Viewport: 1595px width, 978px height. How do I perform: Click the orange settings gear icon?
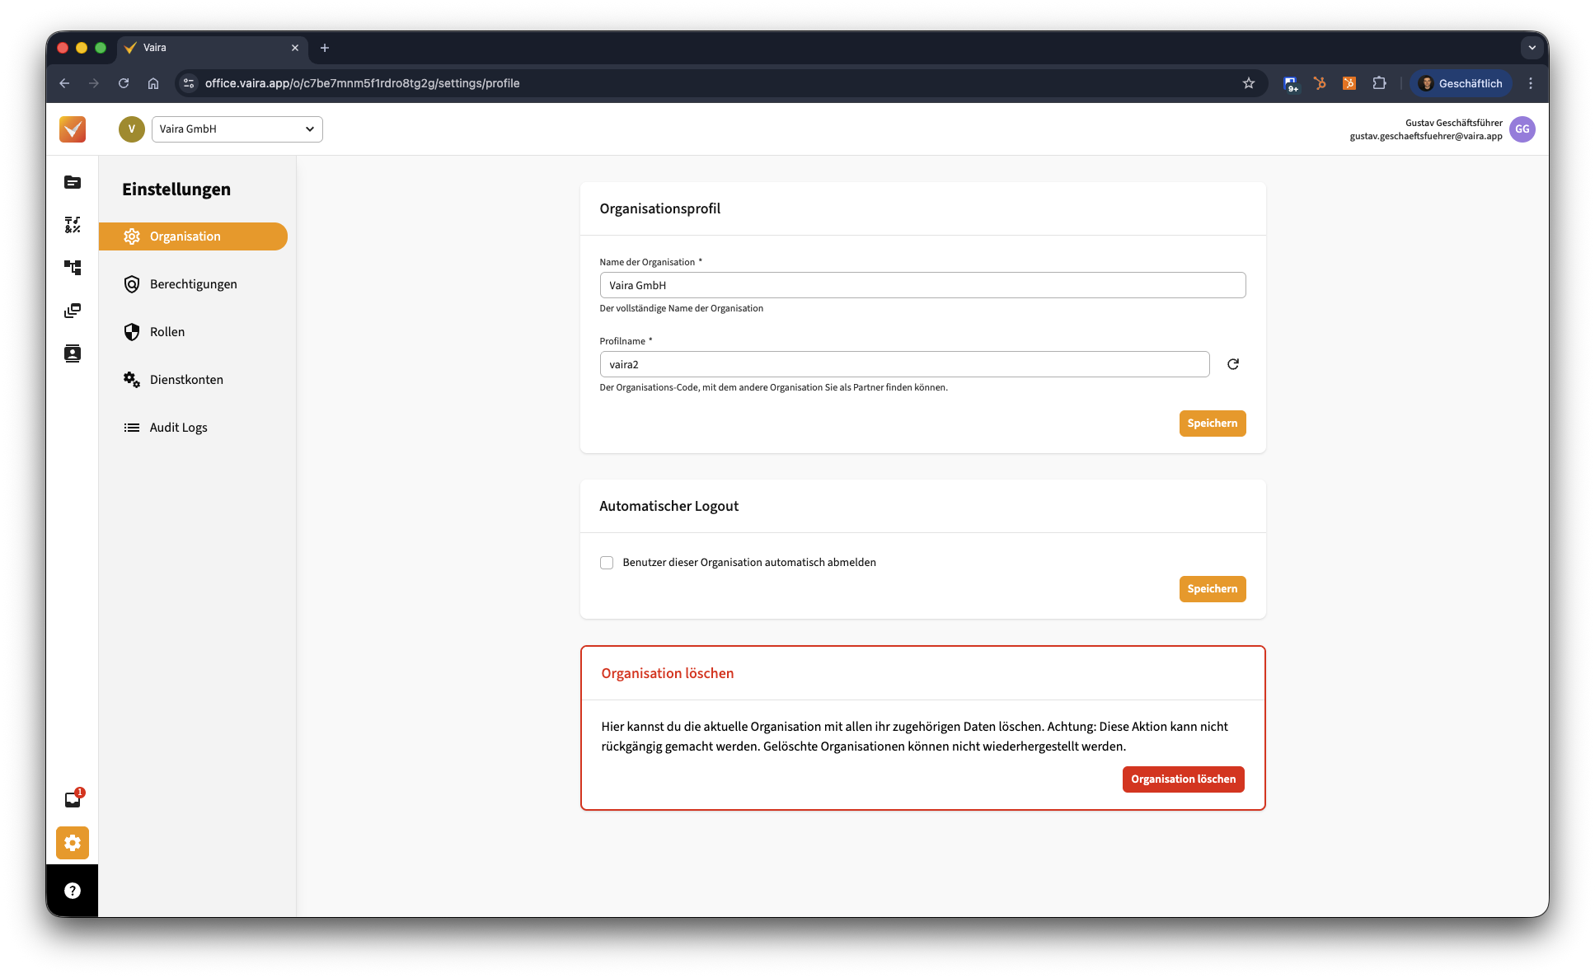point(73,843)
